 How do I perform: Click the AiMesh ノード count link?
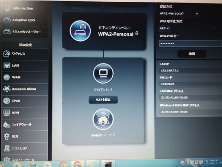pos(103,135)
